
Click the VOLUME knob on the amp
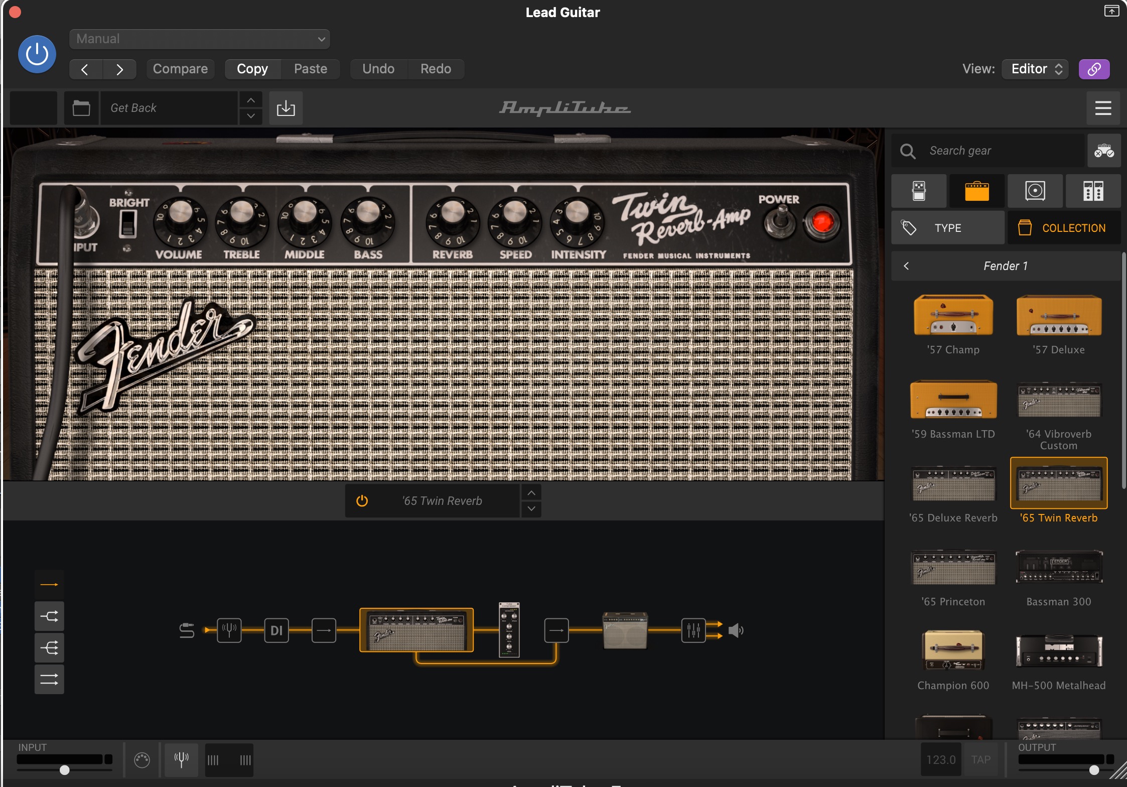[179, 221]
